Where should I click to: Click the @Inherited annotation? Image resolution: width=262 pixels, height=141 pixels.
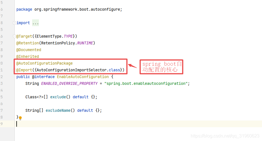tap(28, 56)
